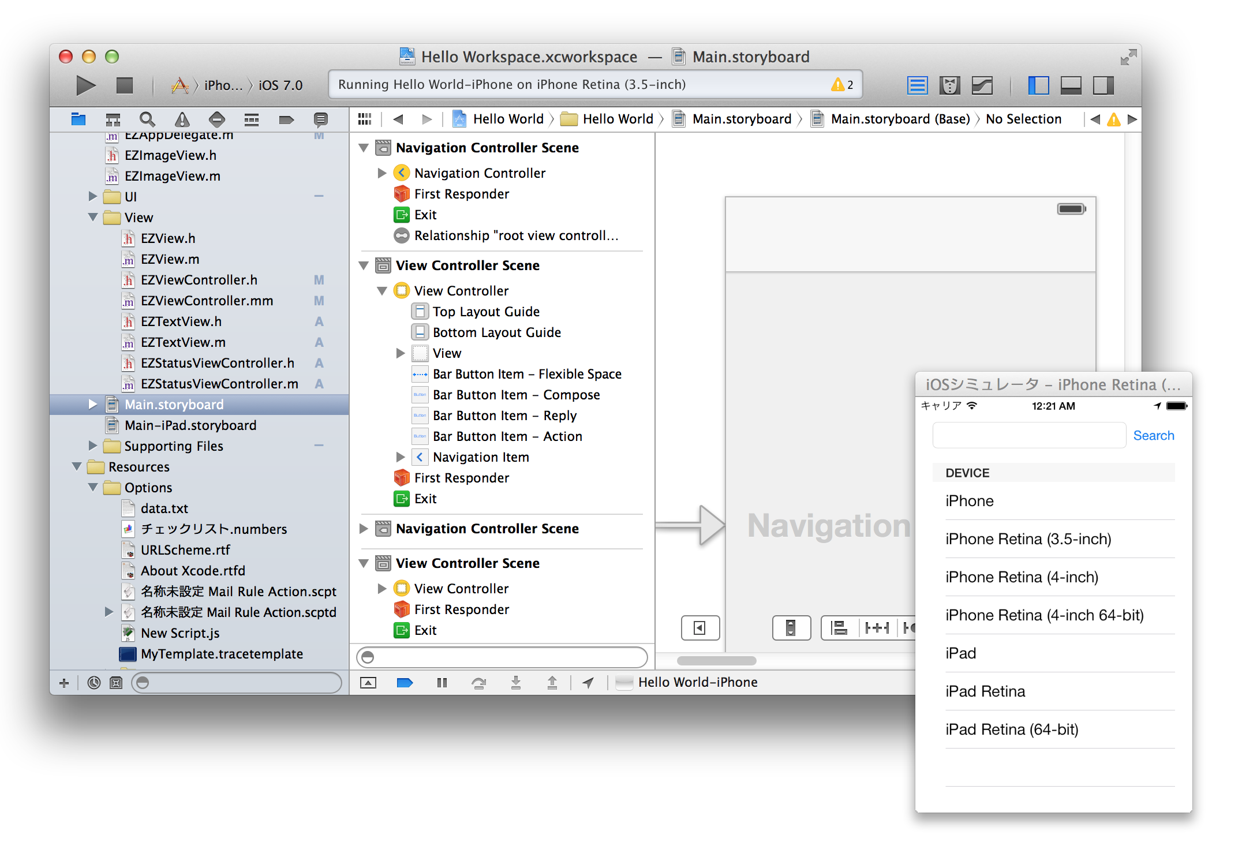Viewport: 1242px width, 853px height.
Task: Choose the iOS 7.0 destination menu
Action: (280, 85)
